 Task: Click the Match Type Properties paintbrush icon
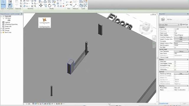tap(21, 6)
